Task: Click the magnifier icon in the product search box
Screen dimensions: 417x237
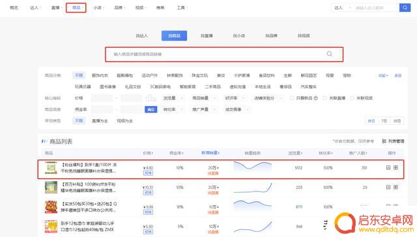Action: tap(329, 54)
